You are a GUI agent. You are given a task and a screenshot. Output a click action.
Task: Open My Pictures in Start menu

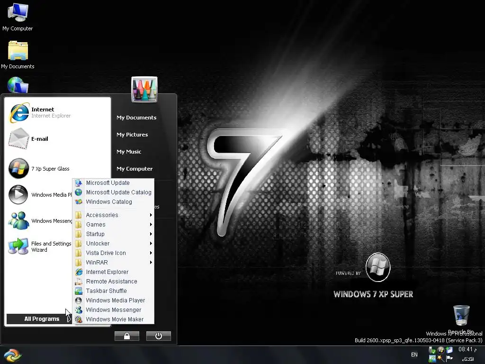click(132, 135)
